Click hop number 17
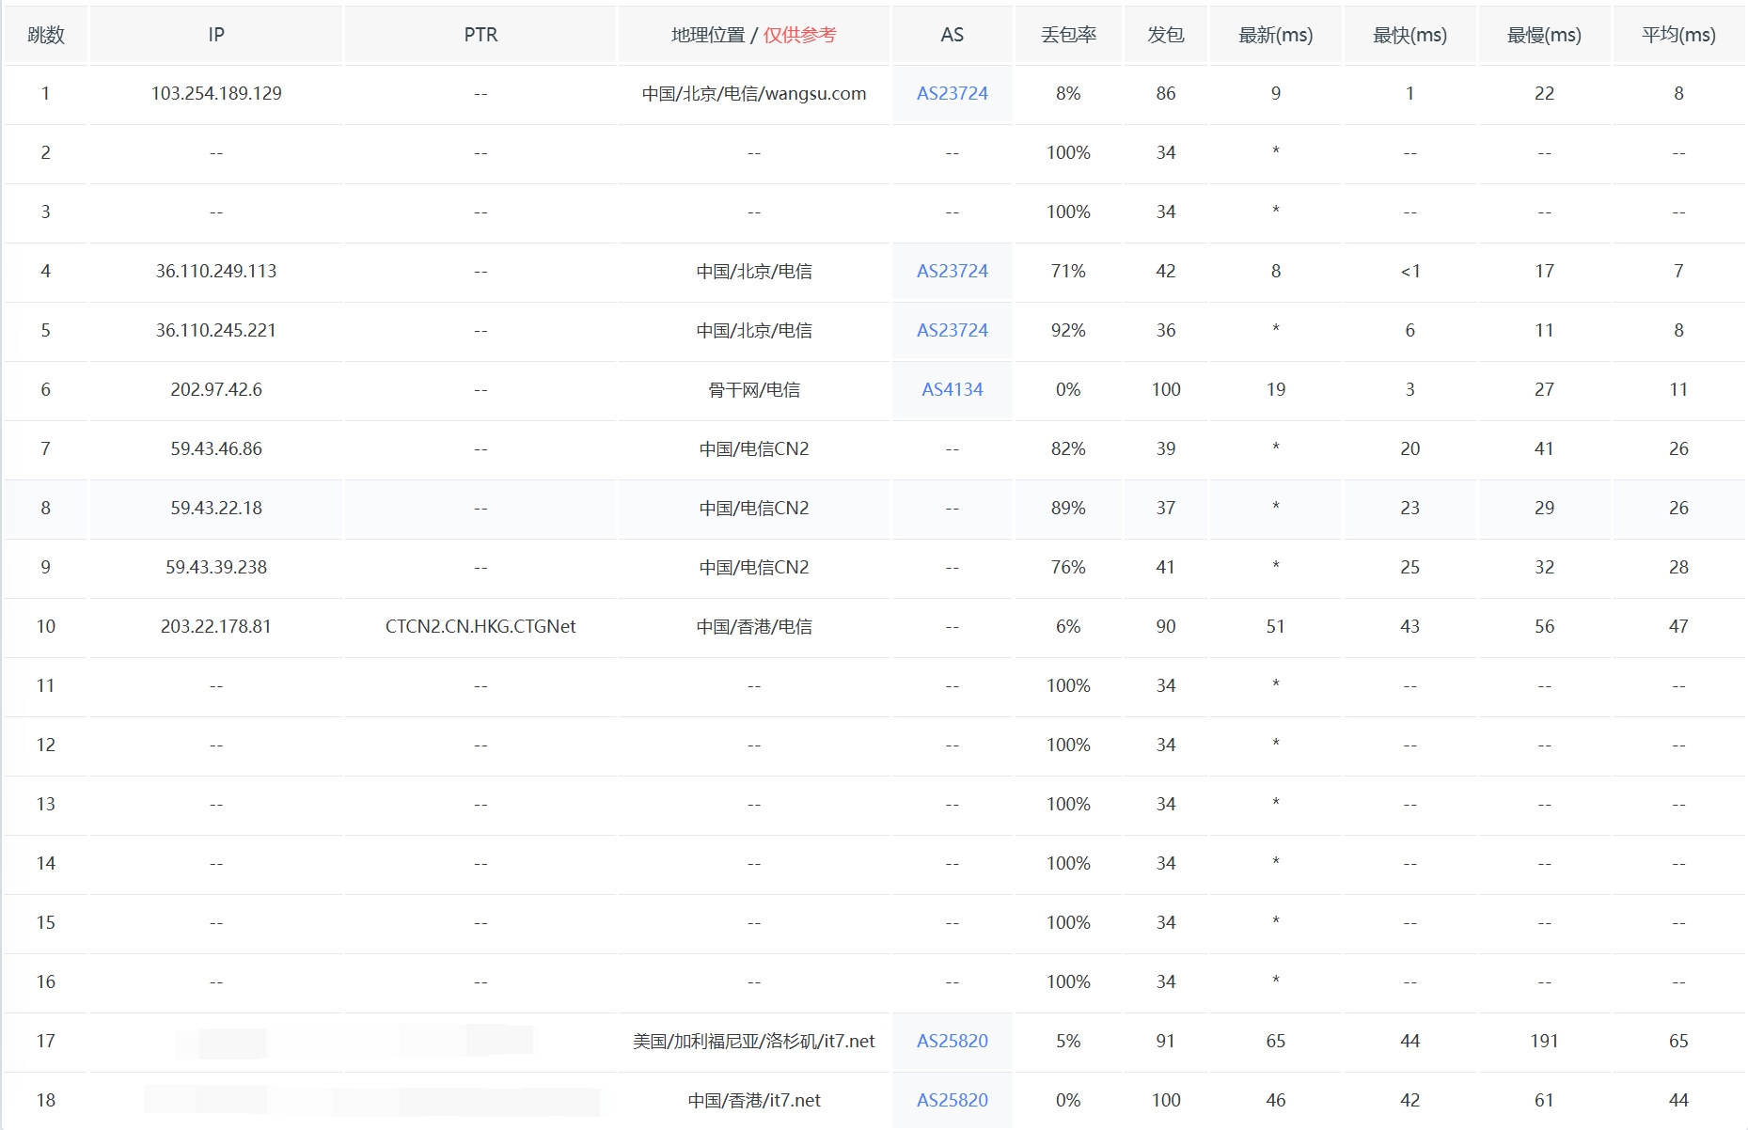Viewport: 1748px width, 1130px height. coord(46,1041)
